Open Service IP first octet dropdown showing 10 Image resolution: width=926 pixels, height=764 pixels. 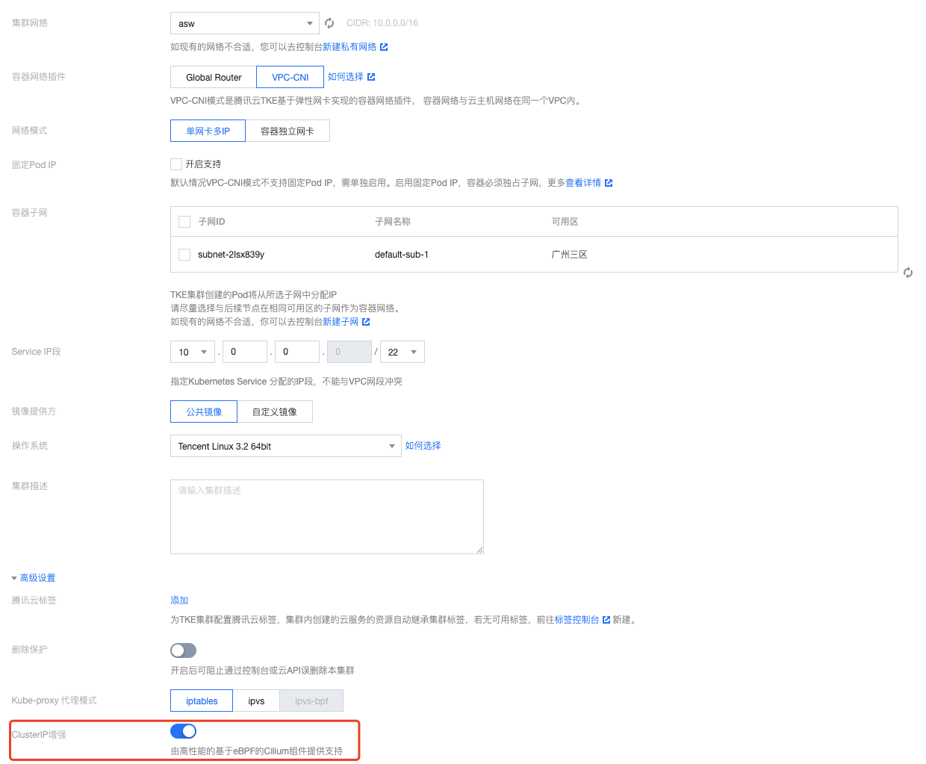[x=193, y=352]
